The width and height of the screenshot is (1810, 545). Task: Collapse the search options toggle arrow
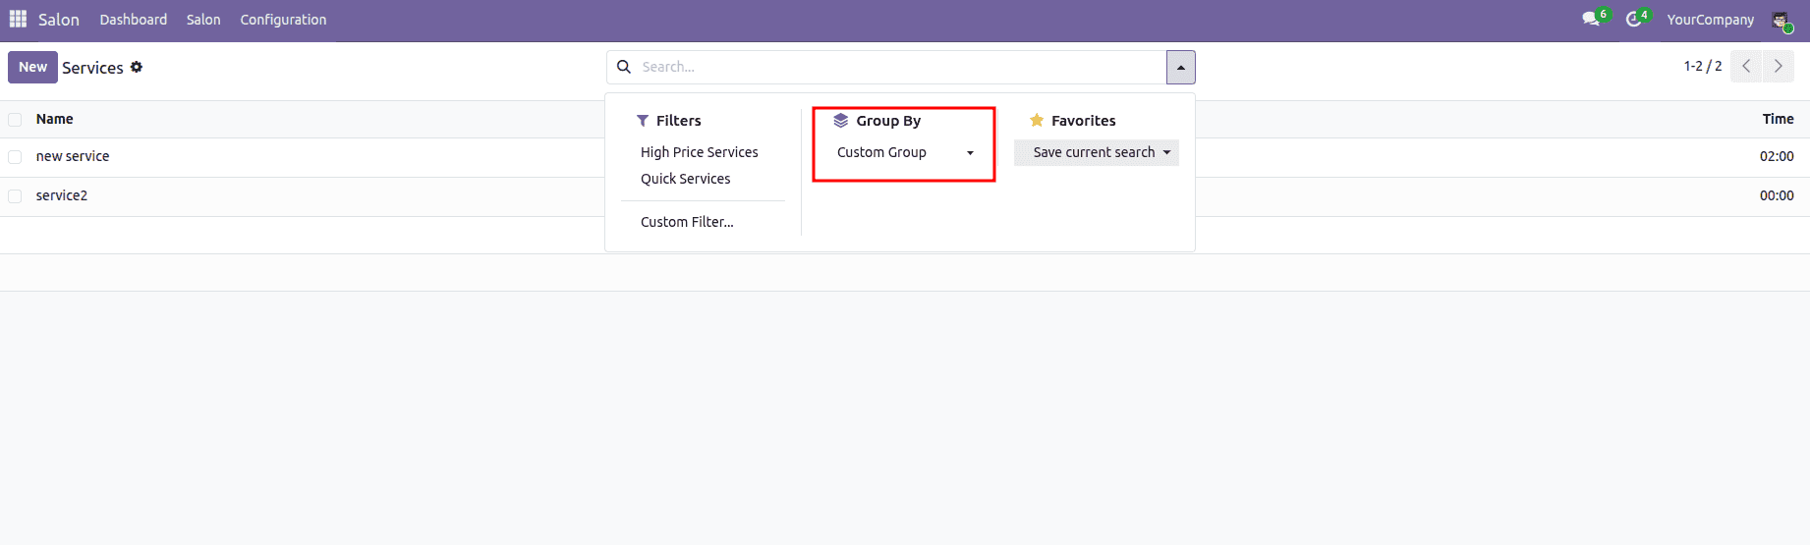pyautogui.click(x=1180, y=68)
